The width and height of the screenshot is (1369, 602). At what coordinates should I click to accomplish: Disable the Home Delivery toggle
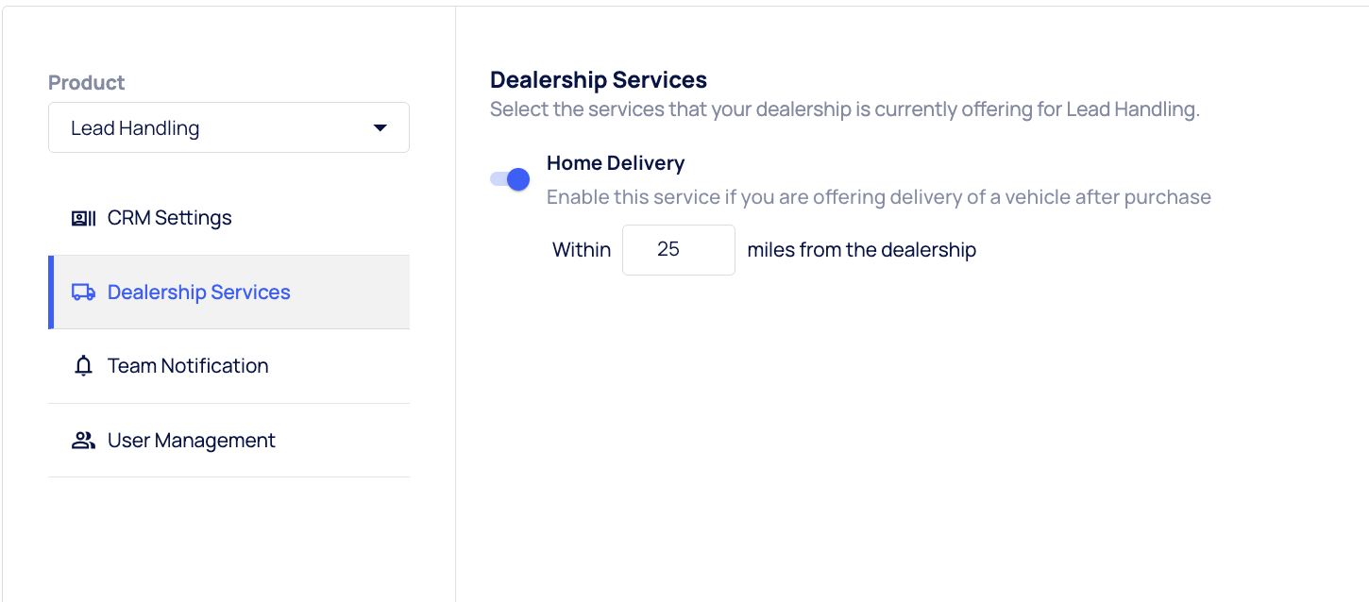tap(511, 179)
